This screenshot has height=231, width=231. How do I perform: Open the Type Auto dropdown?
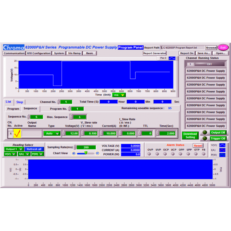point(52,133)
